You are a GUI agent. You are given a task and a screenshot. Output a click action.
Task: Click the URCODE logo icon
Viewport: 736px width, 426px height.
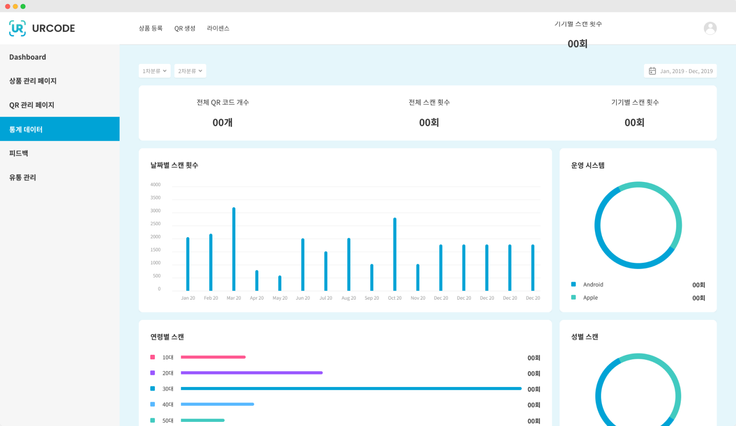17,28
